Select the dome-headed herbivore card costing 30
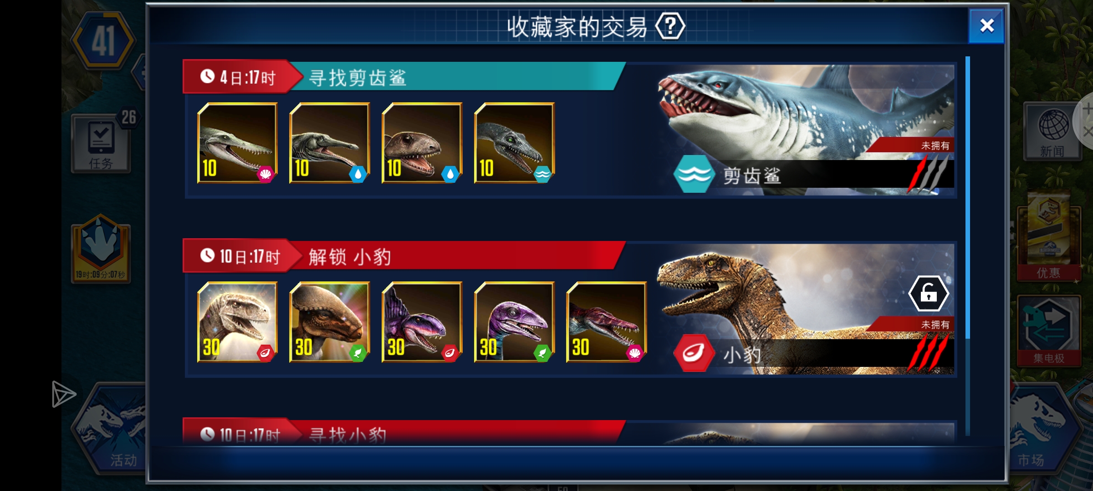The image size is (1093, 491). point(330,322)
